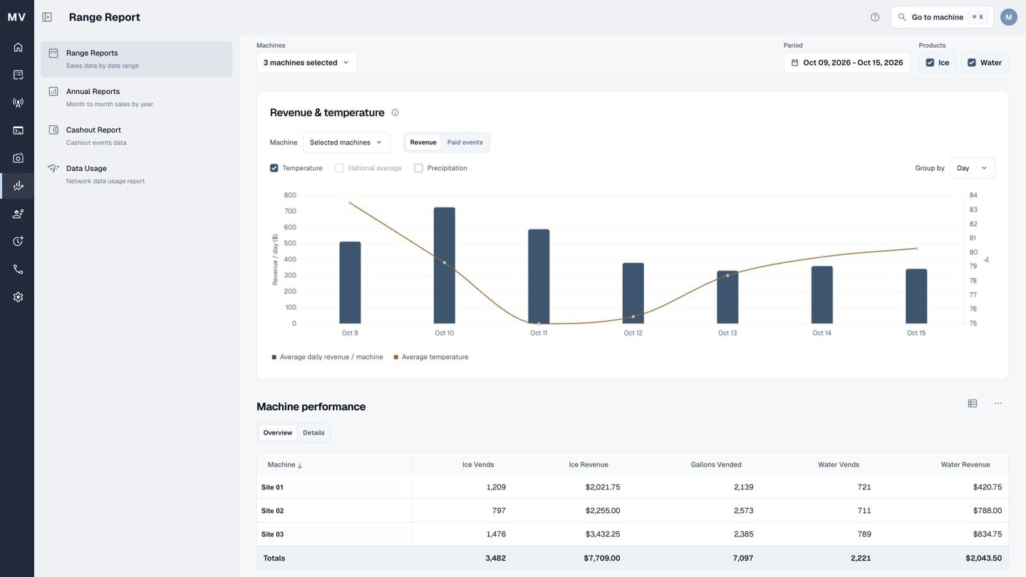Screen dimensions: 1026x577
Task: Open the clock-plus icon in sidebar
Action: coord(18,241)
